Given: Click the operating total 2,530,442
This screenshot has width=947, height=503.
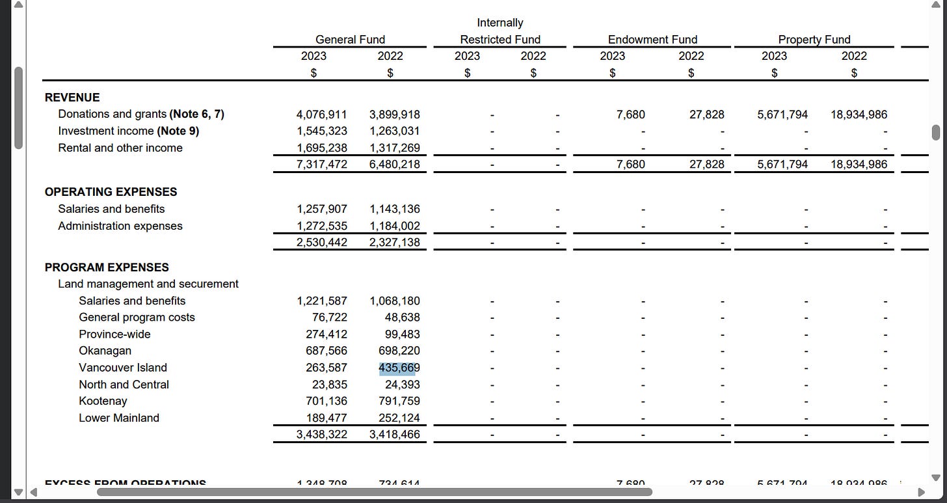Looking at the screenshot, I should tap(321, 242).
